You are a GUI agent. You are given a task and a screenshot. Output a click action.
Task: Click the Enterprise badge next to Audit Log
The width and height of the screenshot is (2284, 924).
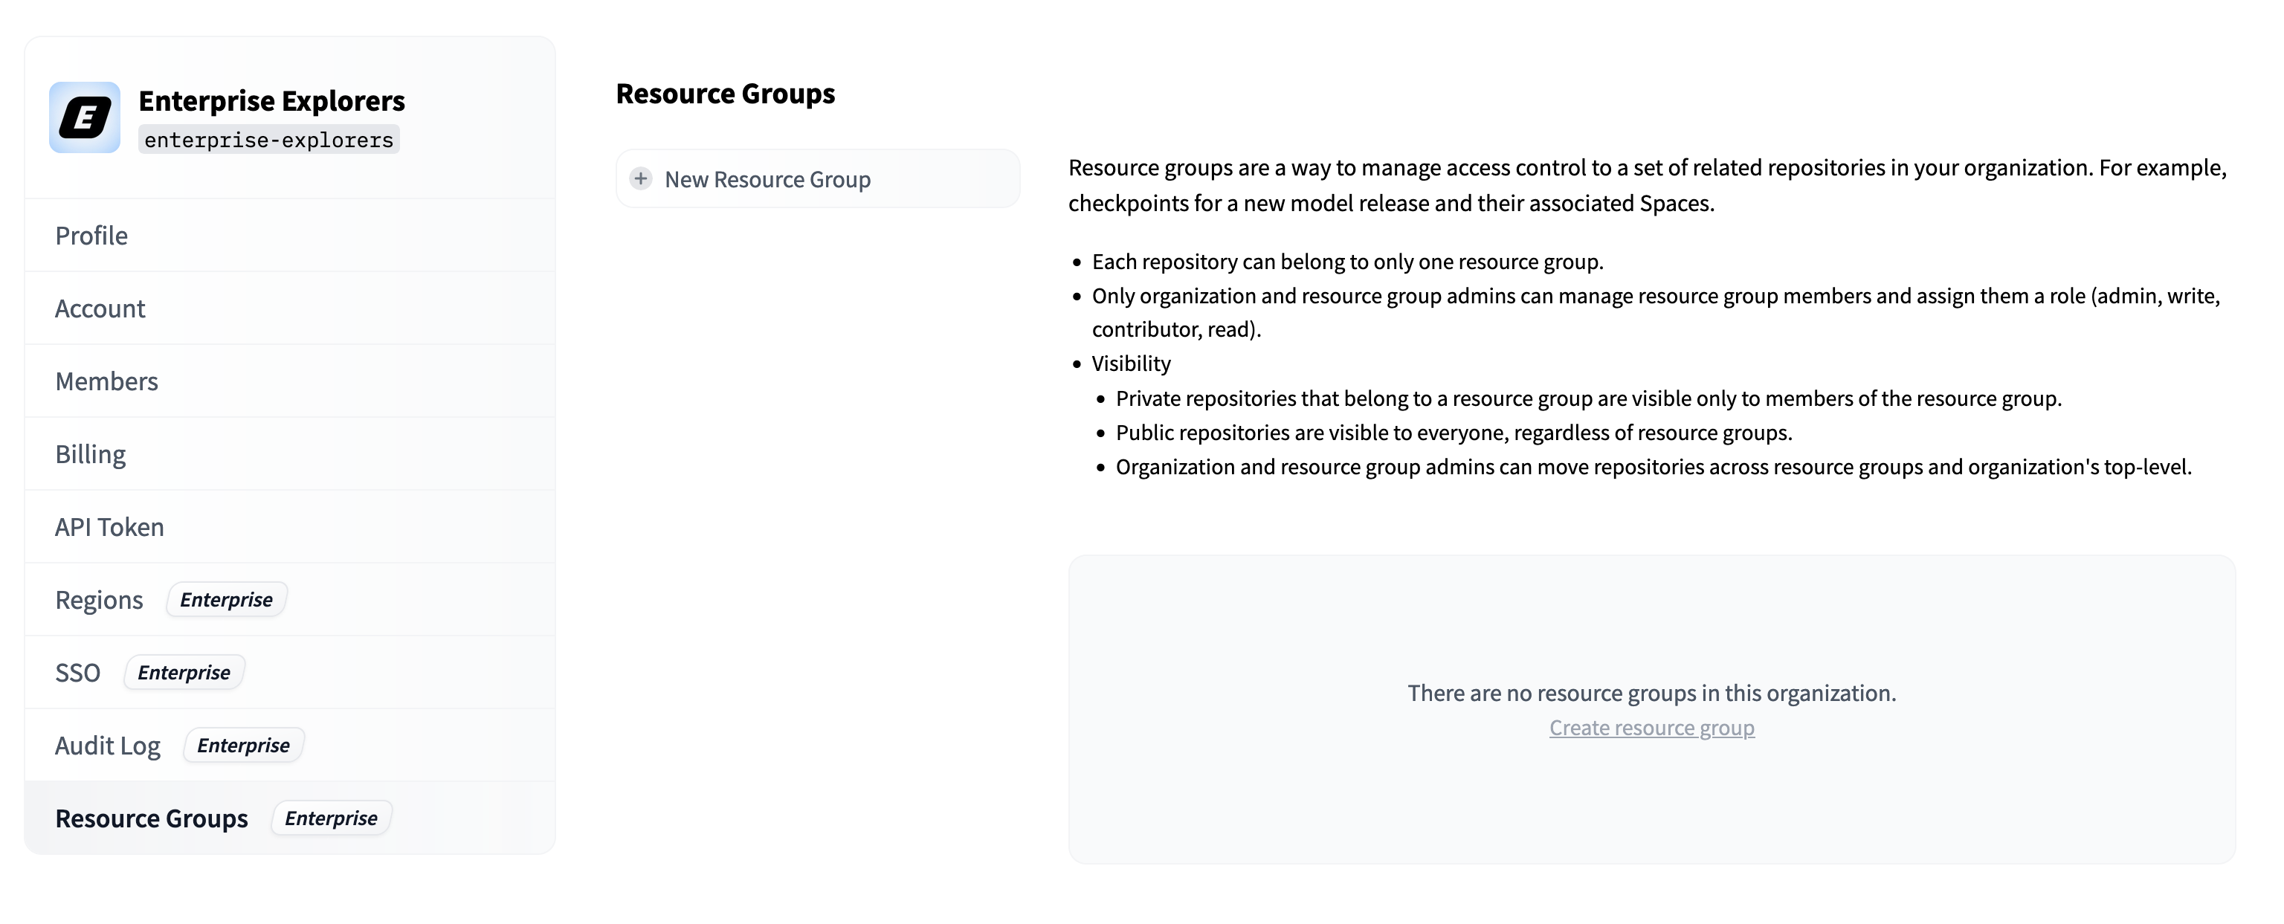243,745
